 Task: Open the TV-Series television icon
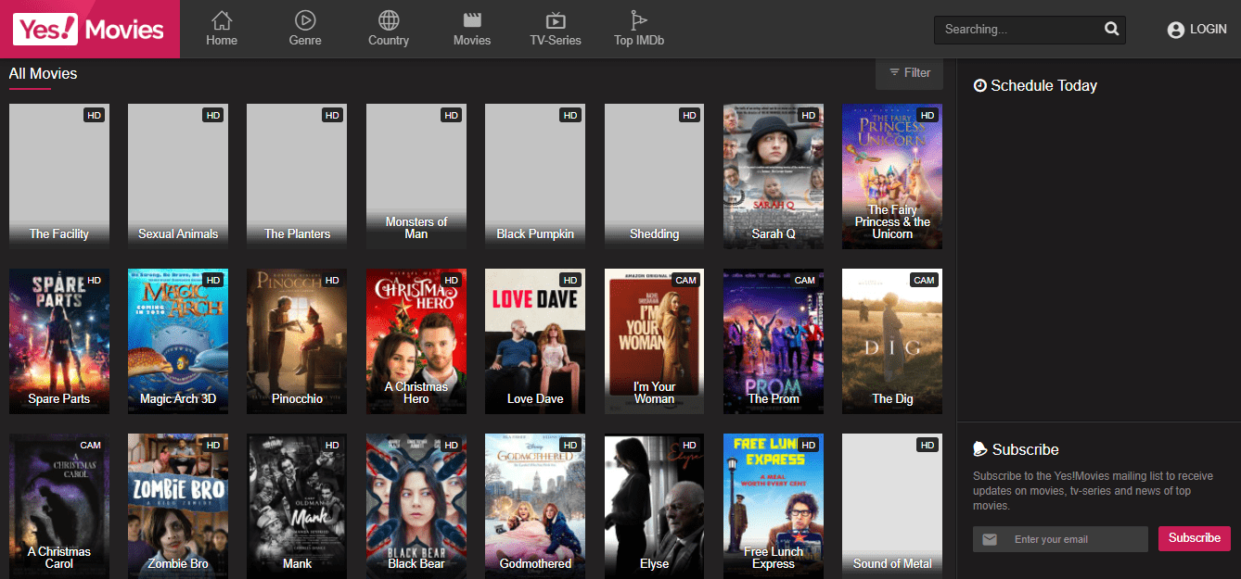[556, 19]
